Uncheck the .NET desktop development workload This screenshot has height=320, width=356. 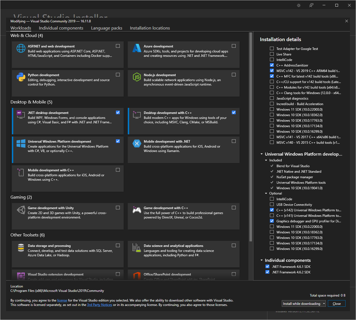pyautogui.click(x=118, y=113)
